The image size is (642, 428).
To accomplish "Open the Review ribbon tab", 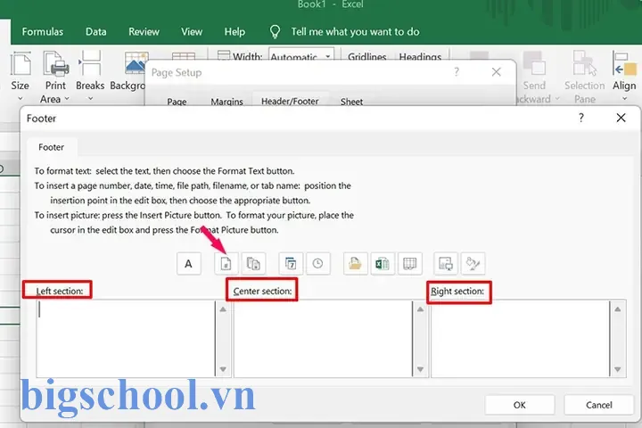I will [x=144, y=31].
